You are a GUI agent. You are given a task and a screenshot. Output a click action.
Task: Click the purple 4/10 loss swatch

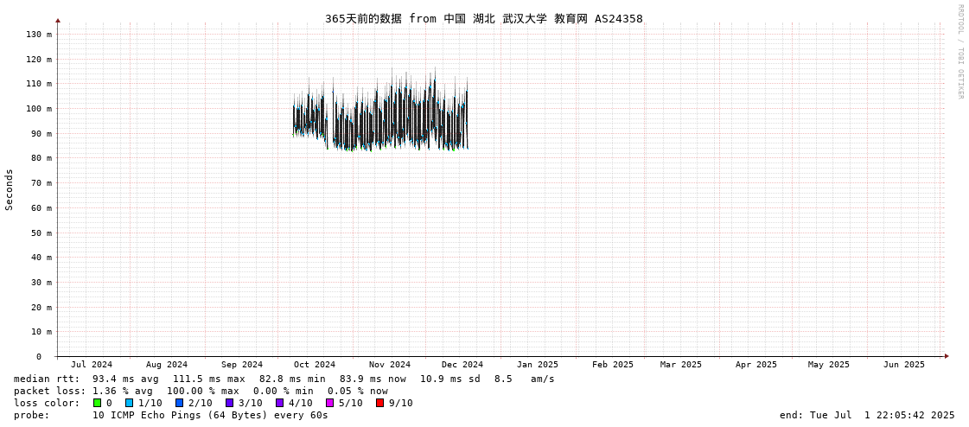coord(279,403)
